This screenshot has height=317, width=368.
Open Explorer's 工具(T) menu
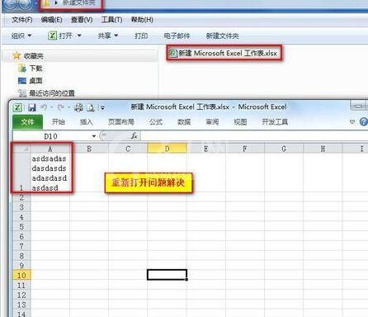pos(111,20)
